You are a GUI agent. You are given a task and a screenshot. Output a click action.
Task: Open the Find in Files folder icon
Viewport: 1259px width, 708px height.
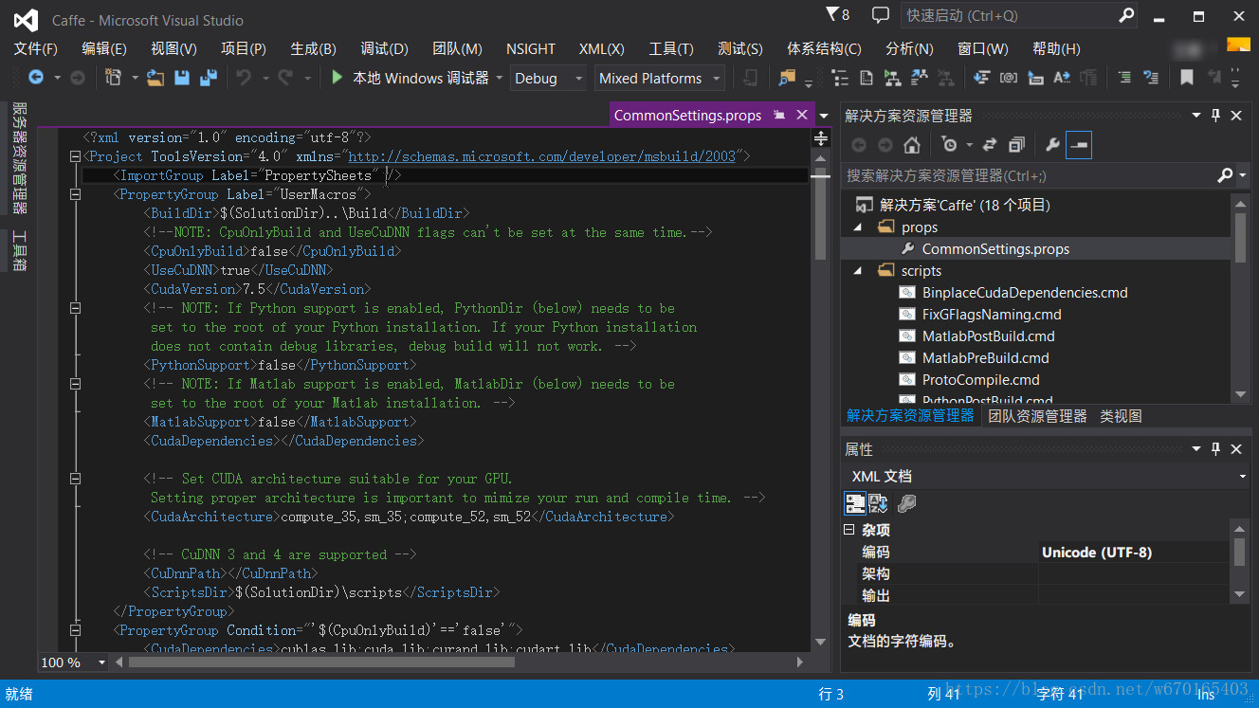pyautogui.click(x=787, y=78)
